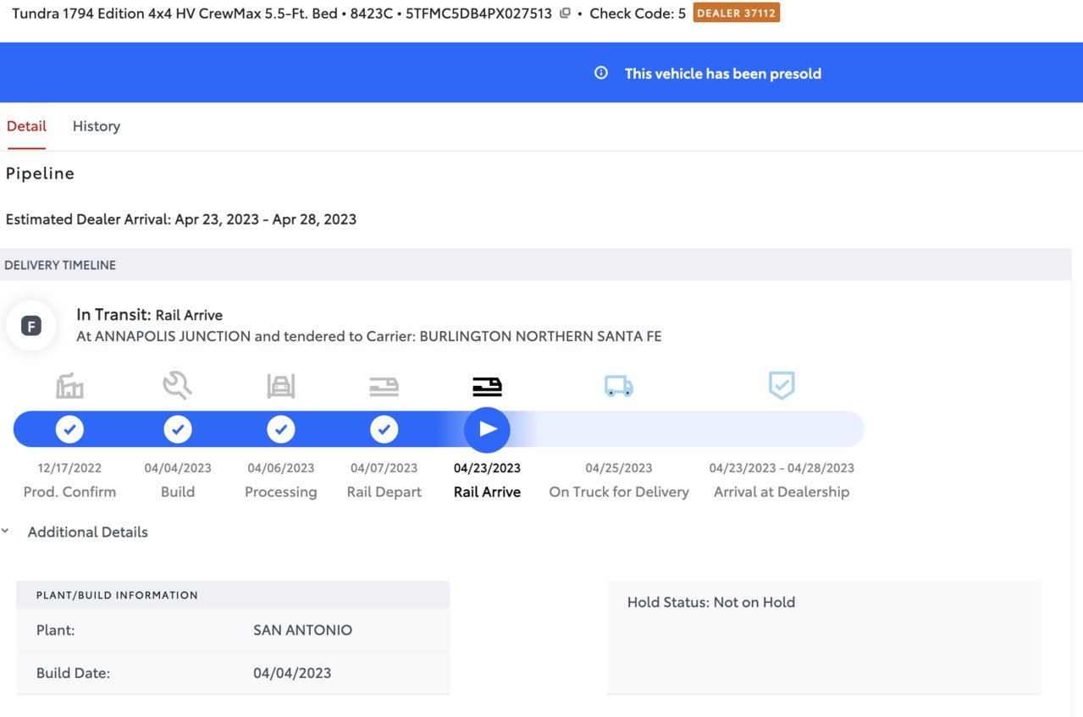This screenshot has width=1083, height=717.
Task: Click the Build step label under the timeline
Action: tap(178, 492)
